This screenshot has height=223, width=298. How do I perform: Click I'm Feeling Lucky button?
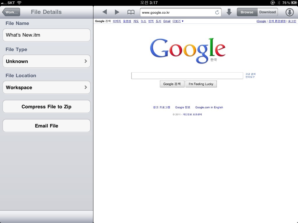pos(201,84)
